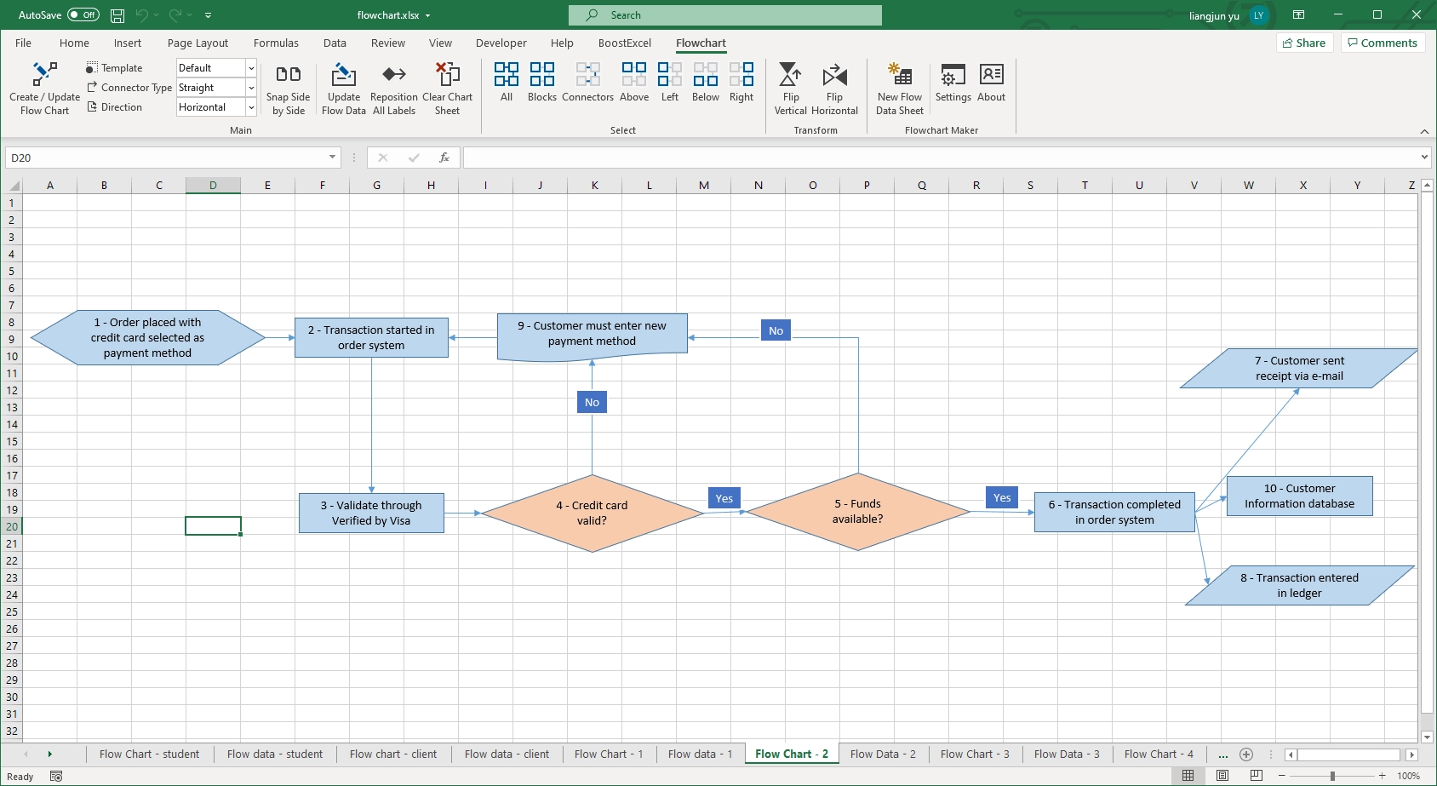Click the 100% zoom level
Image resolution: width=1437 pixels, height=786 pixels.
tap(1408, 776)
